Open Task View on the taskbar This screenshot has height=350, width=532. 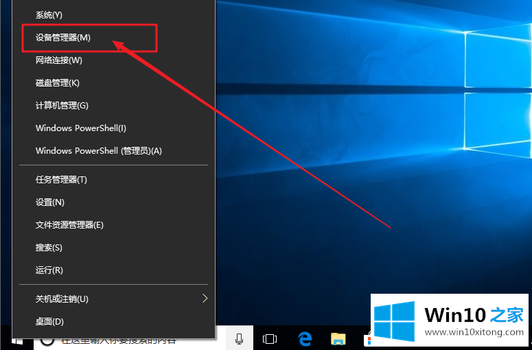270,339
